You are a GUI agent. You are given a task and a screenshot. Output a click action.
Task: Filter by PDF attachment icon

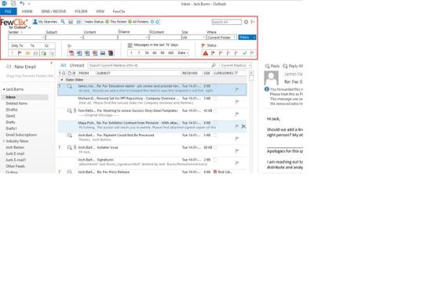(x=71, y=53)
